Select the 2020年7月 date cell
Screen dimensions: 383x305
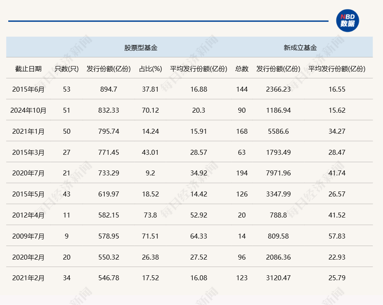[28, 173]
